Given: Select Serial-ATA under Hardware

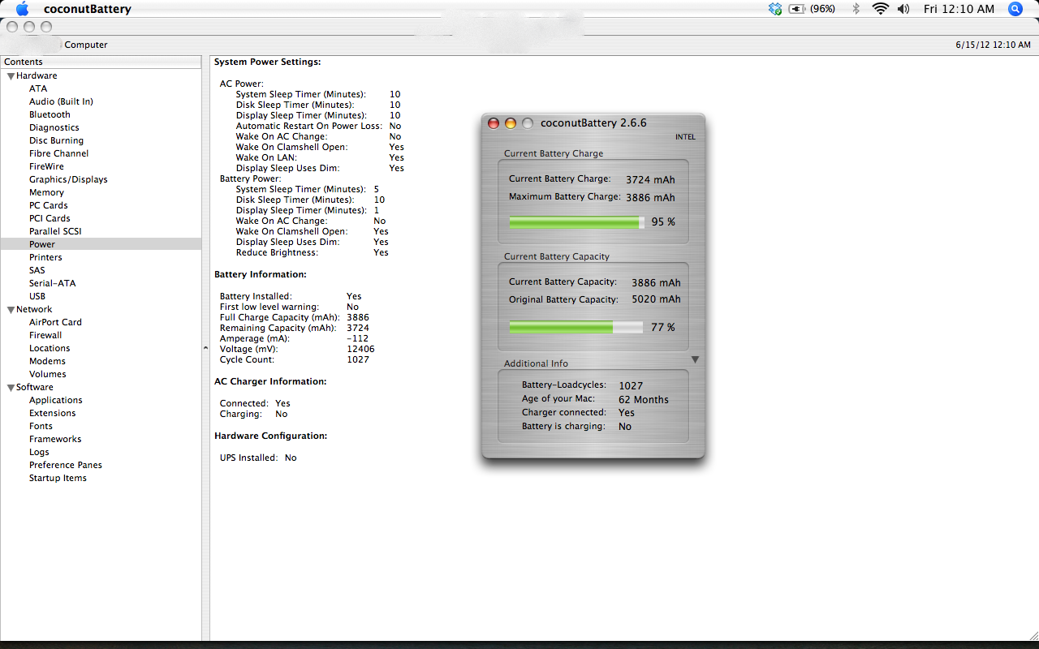Looking at the screenshot, I should click(52, 283).
